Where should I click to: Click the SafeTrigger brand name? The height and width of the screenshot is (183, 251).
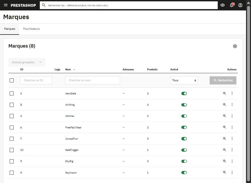(x=72, y=150)
